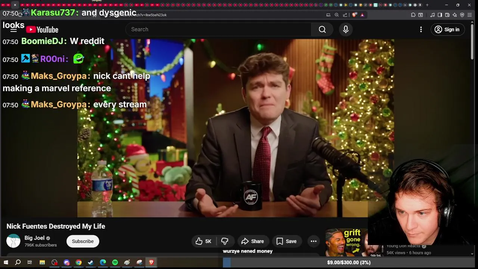Screen dimensions: 478x269
Task: Open the Brave main hamburger menu
Action: point(470,15)
